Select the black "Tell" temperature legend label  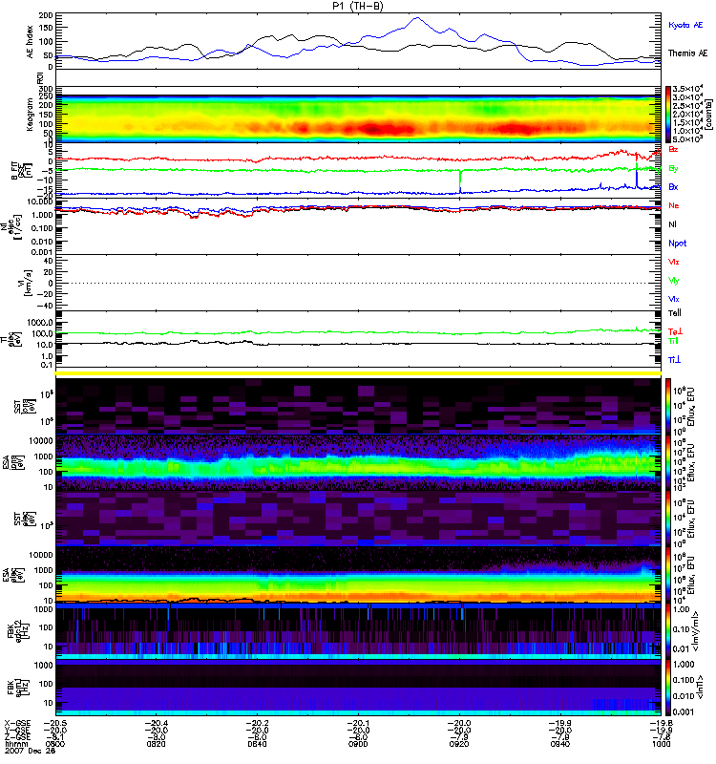coord(675,313)
